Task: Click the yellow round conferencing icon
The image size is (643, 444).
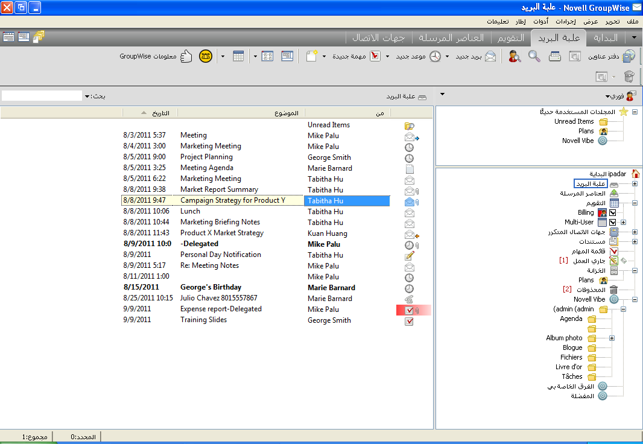Action: click(x=206, y=56)
